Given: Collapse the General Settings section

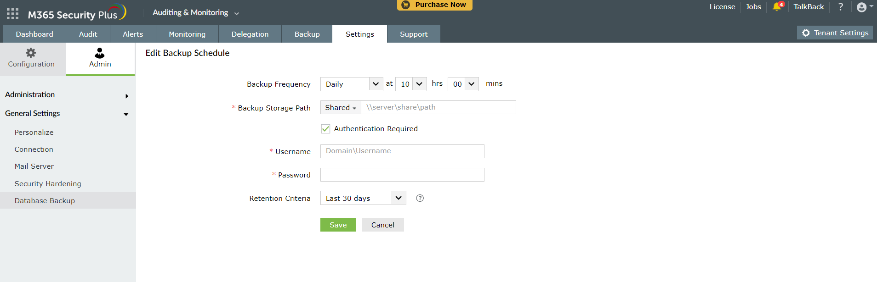Looking at the screenshot, I should click(67, 114).
